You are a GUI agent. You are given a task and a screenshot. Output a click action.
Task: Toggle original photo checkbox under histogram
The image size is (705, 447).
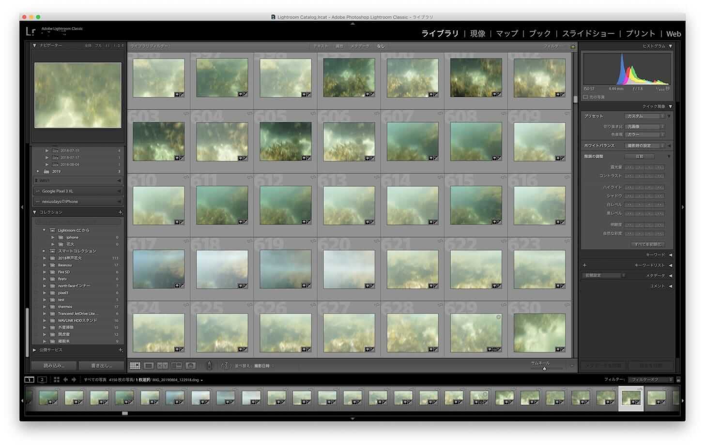click(x=585, y=97)
